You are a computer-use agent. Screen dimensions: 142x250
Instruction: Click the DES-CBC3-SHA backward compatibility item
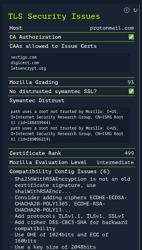(71, 226)
